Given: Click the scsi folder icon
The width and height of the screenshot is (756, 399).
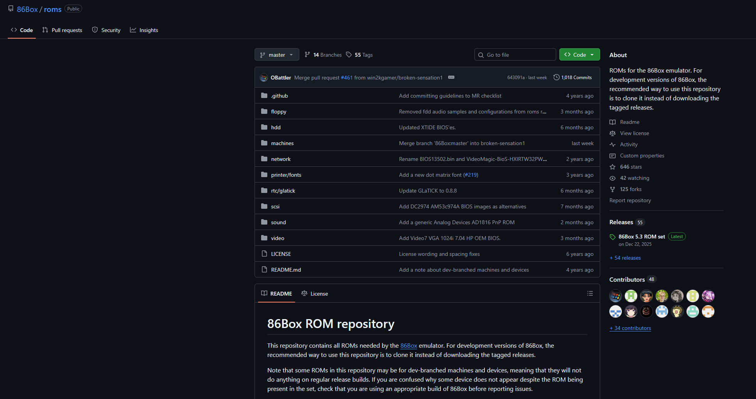Looking at the screenshot, I should [264, 206].
